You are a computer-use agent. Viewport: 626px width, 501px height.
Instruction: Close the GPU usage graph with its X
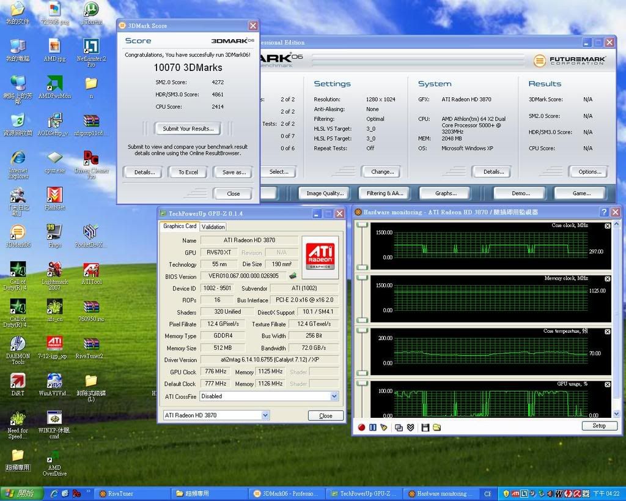pos(607,384)
